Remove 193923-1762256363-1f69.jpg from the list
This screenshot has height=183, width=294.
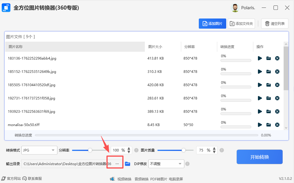pyautogui.click(x=277, y=111)
